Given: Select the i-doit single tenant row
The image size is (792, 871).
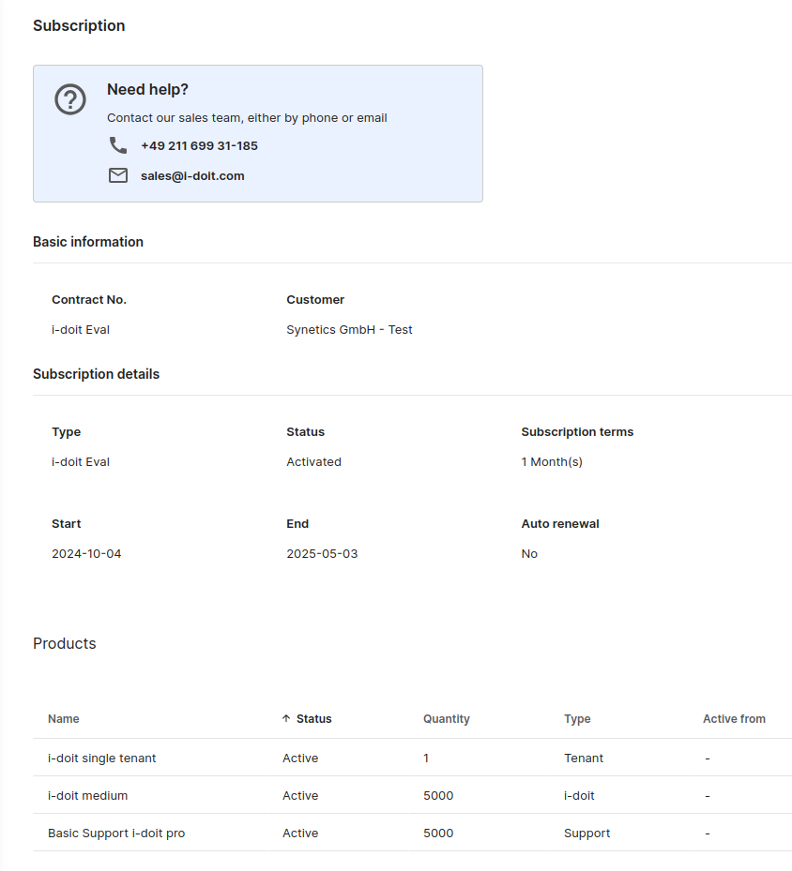Looking at the screenshot, I should pos(101,758).
